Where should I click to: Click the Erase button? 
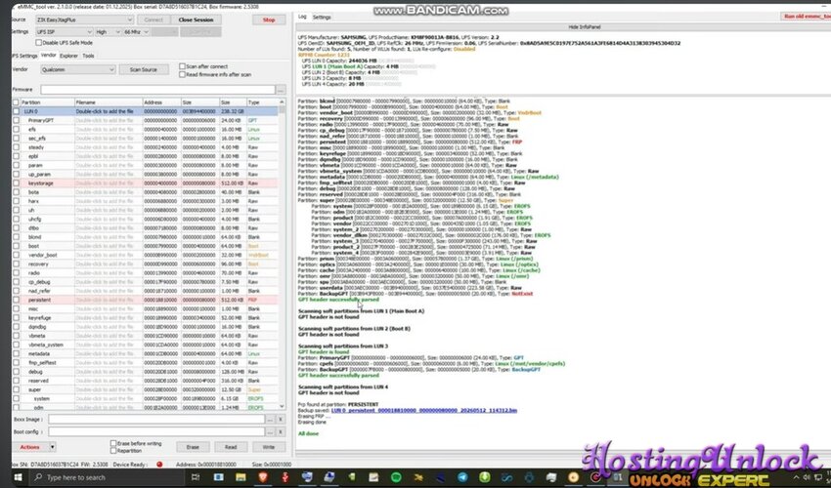(193, 447)
